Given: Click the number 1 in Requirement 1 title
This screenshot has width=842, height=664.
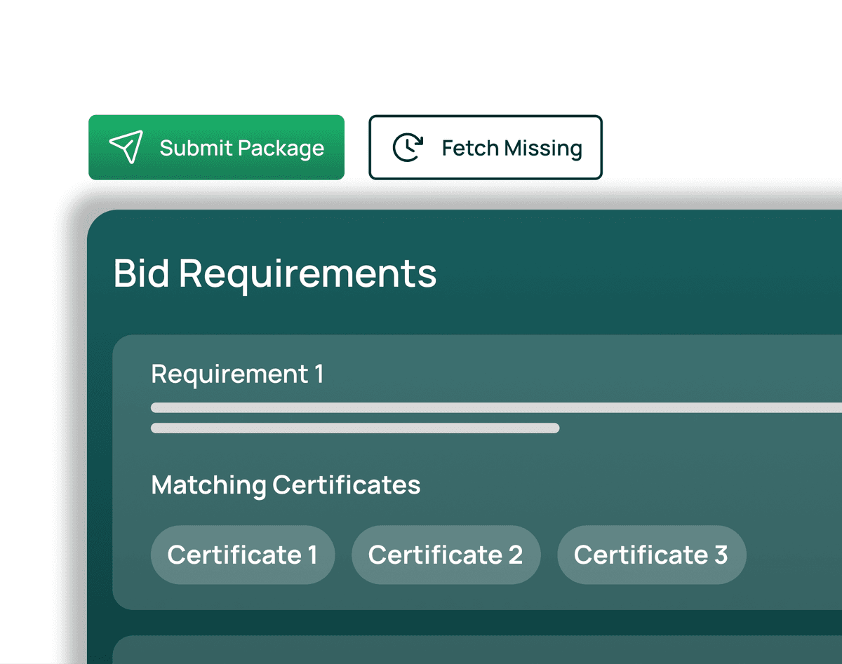Looking at the screenshot, I should (x=319, y=374).
